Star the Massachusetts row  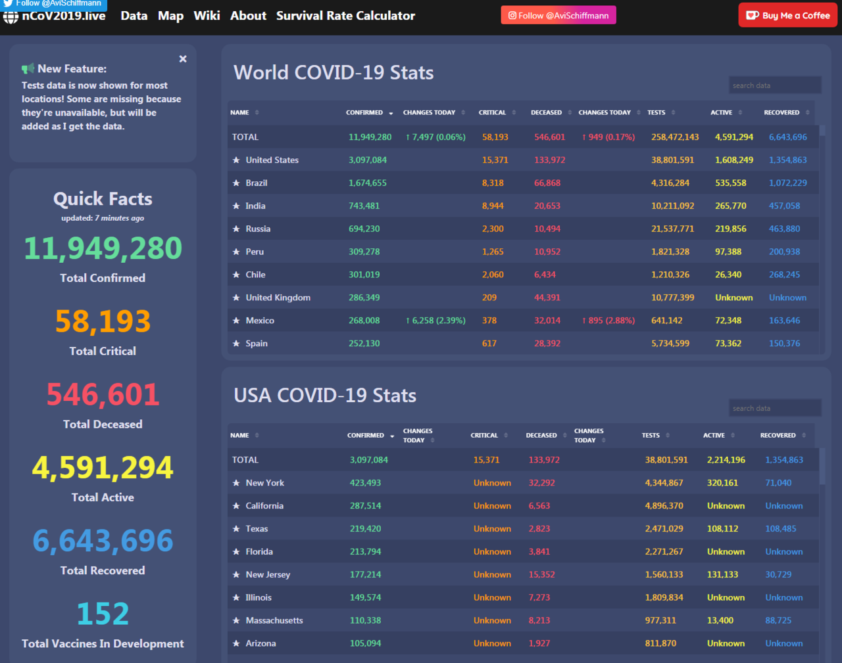[236, 620]
